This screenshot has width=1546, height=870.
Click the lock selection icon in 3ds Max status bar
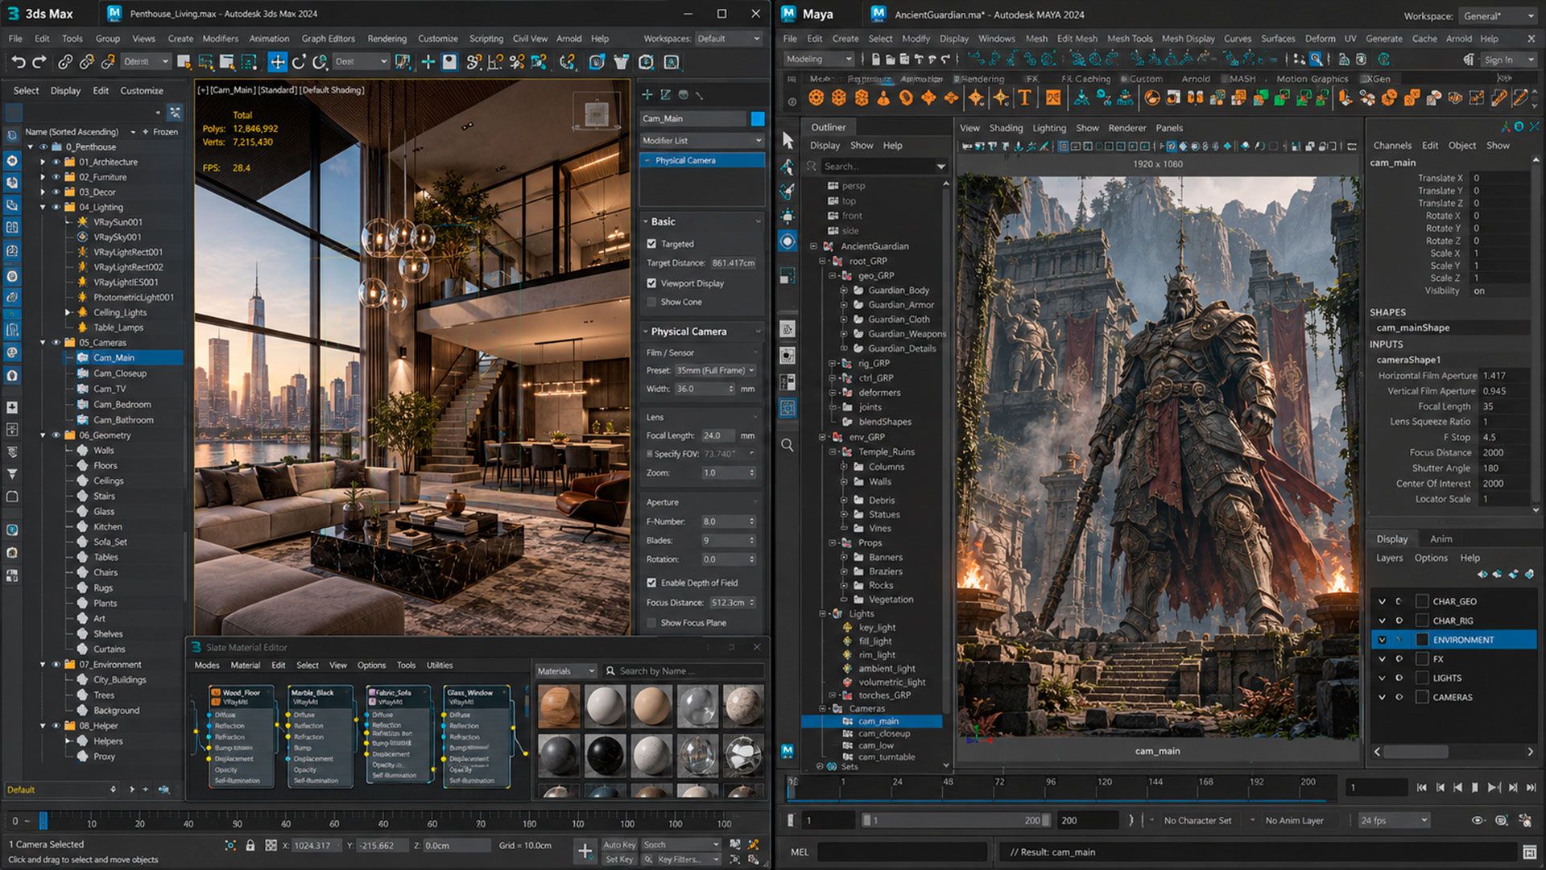[250, 845]
